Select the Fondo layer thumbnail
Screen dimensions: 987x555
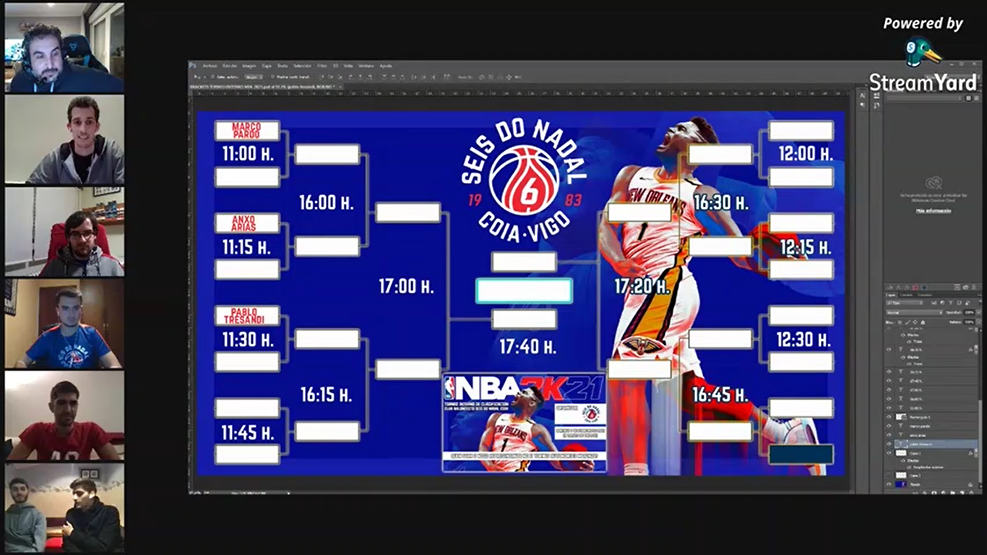click(x=900, y=484)
